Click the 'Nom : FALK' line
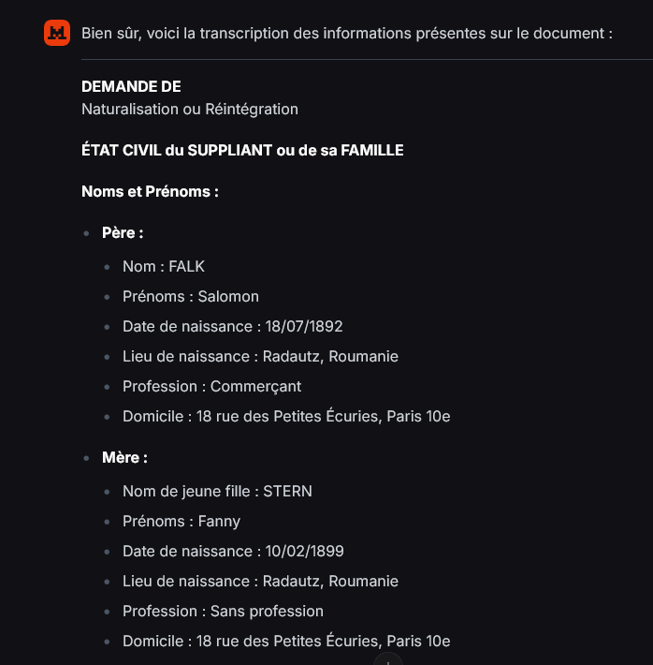The image size is (653, 665). coord(164,266)
